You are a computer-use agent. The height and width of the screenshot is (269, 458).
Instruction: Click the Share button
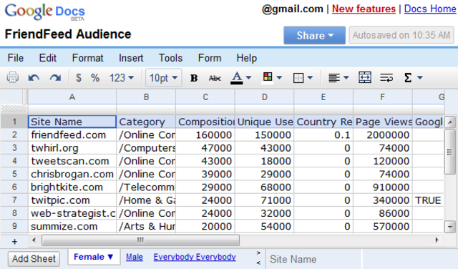tap(315, 35)
